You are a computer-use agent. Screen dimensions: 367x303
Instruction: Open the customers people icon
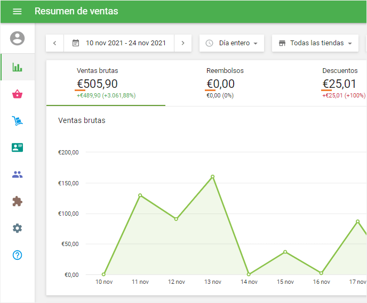click(x=18, y=175)
